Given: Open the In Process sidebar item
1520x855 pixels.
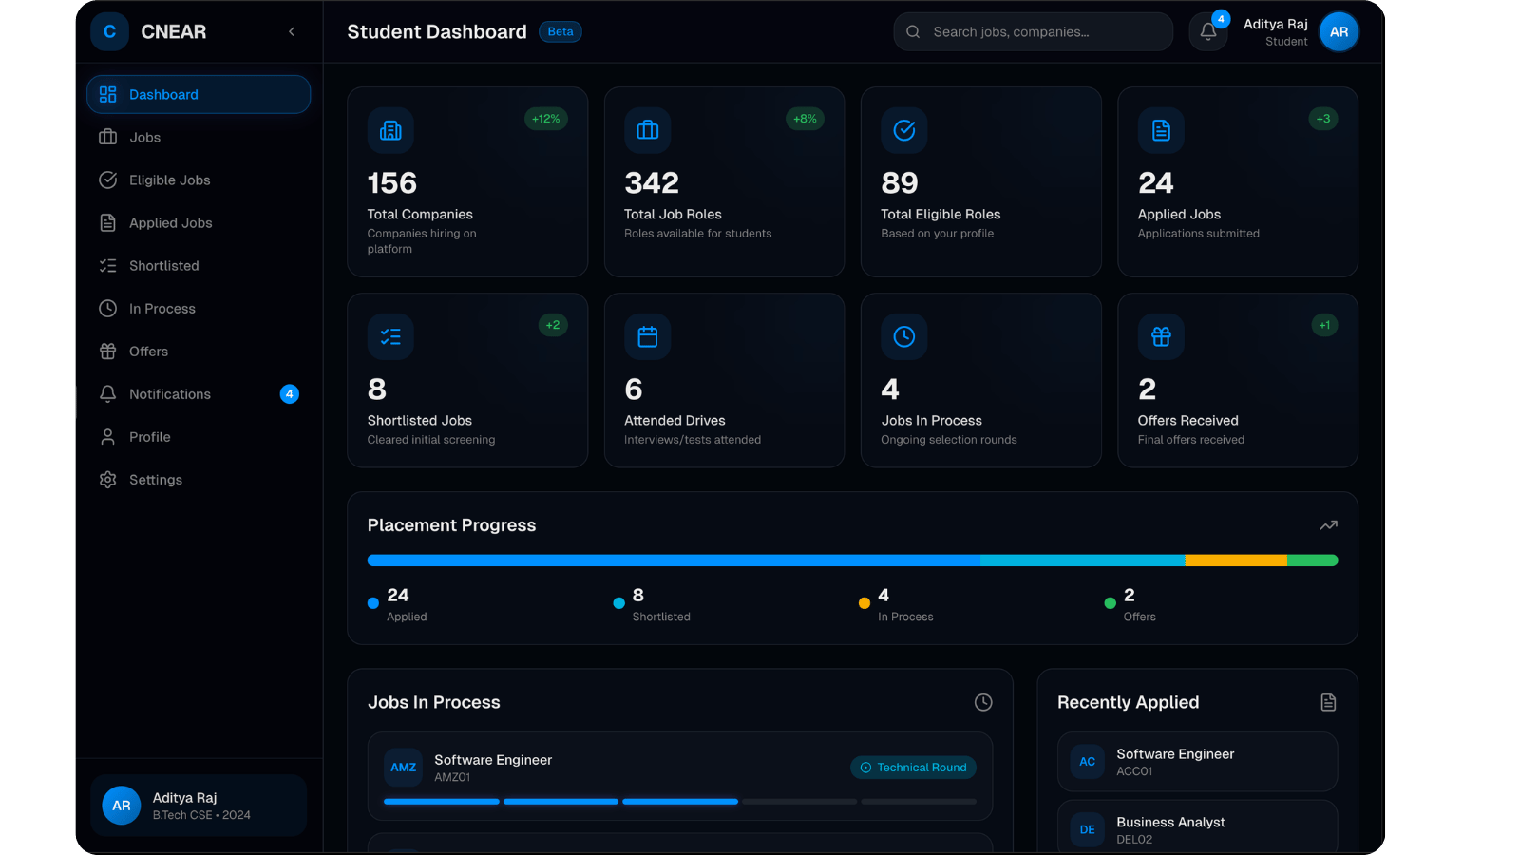Looking at the screenshot, I should [160, 308].
